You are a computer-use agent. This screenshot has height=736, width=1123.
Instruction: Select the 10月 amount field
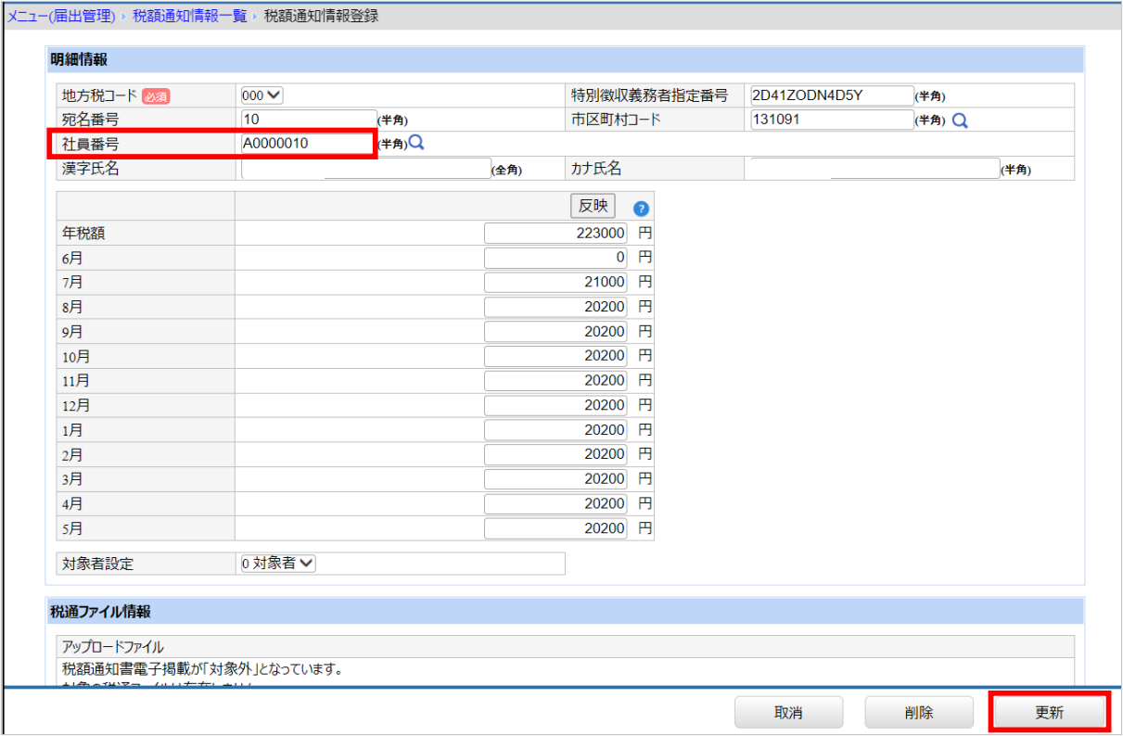[556, 356]
